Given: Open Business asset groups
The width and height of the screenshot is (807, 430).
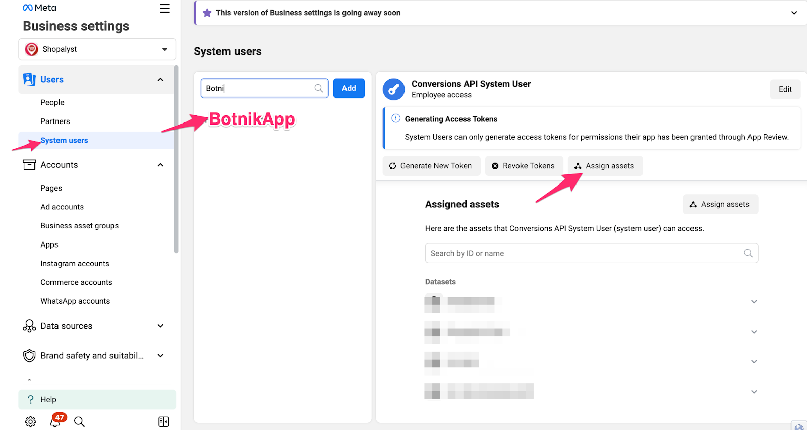Looking at the screenshot, I should click(x=80, y=226).
